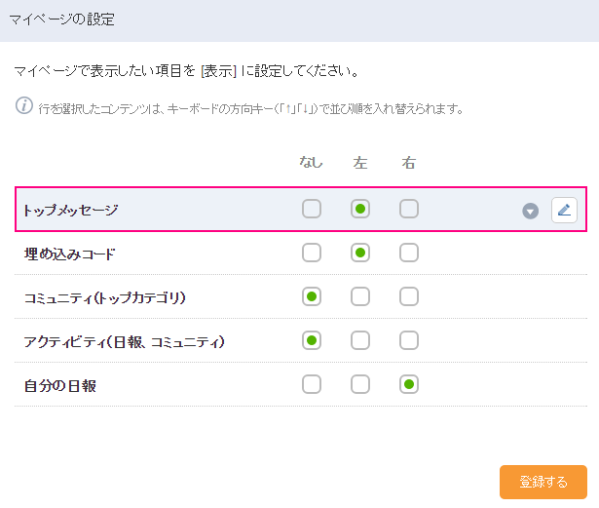Set トップメッセージ to 右
Image resolution: width=599 pixels, height=508 pixels.
click(x=409, y=209)
